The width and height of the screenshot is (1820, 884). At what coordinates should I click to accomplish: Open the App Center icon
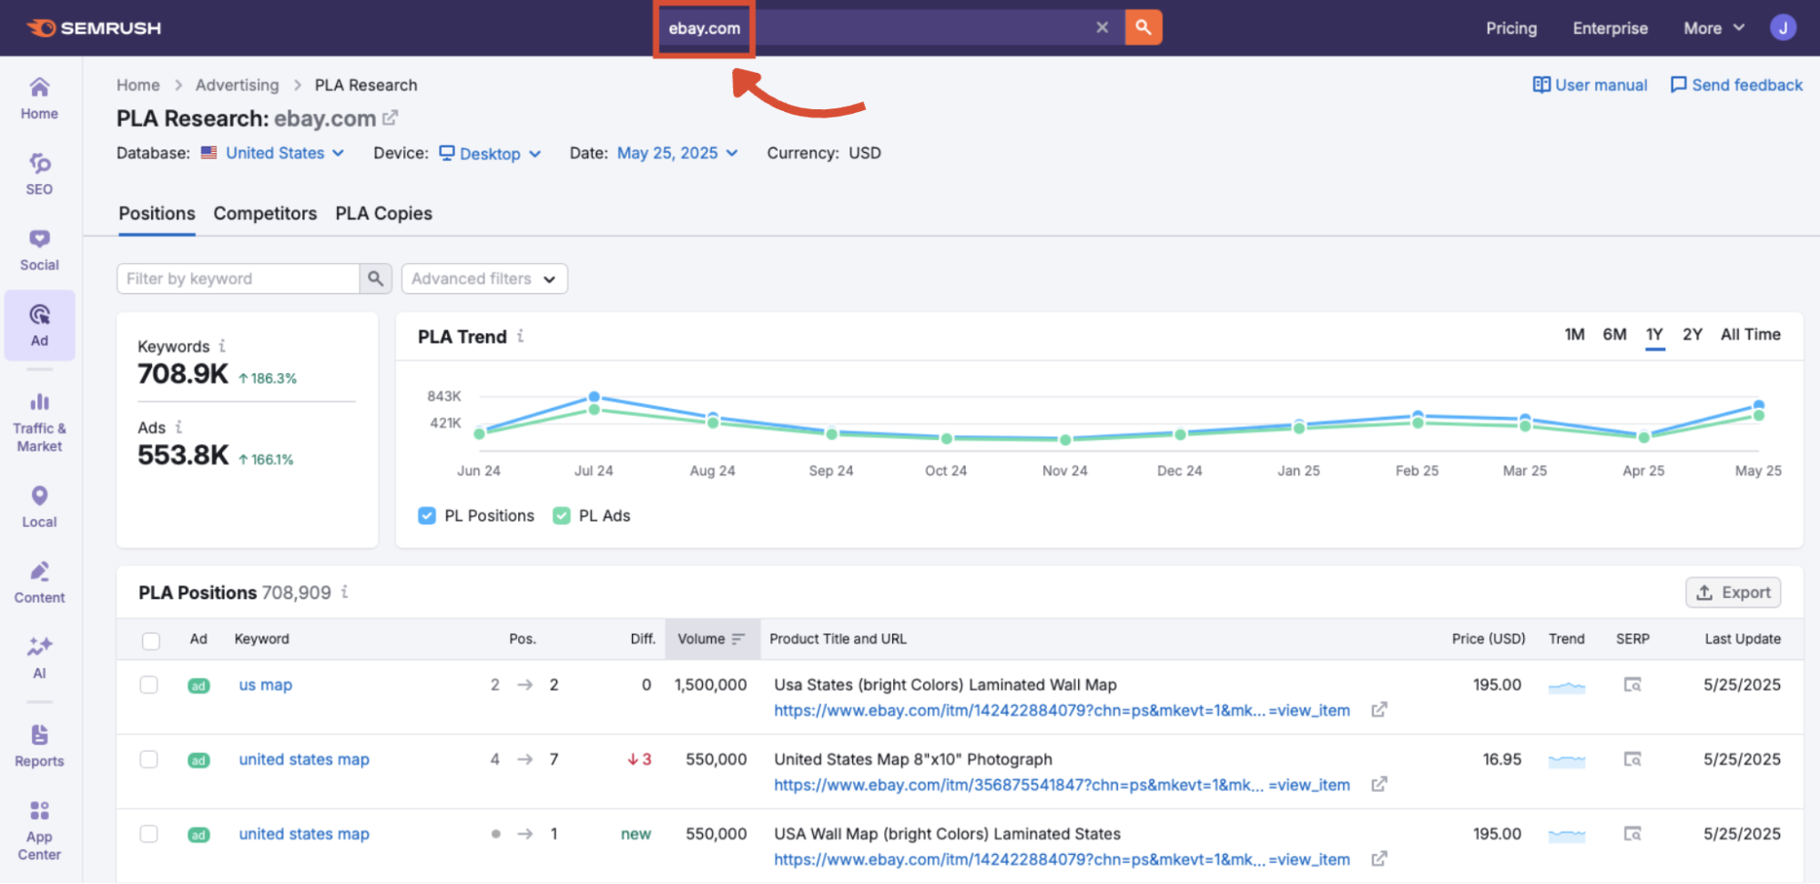(x=39, y=829)
